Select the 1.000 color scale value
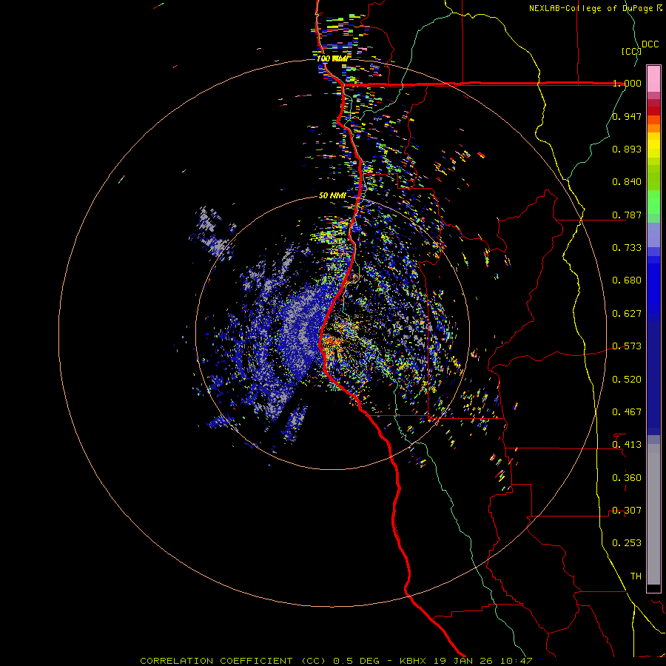 tap(627, 83)
